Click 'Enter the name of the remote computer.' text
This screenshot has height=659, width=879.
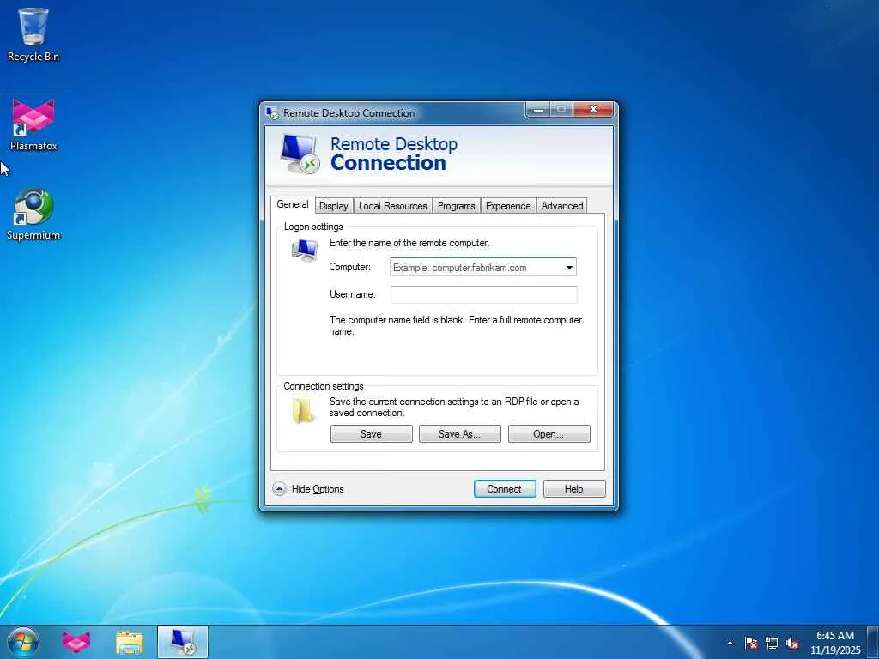point(409,243)
